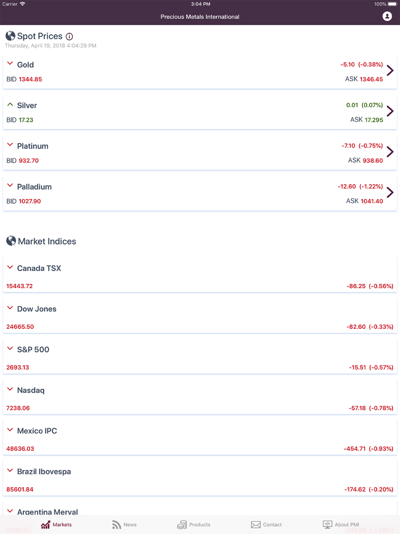Tap the Contact envelope icon

256,524
